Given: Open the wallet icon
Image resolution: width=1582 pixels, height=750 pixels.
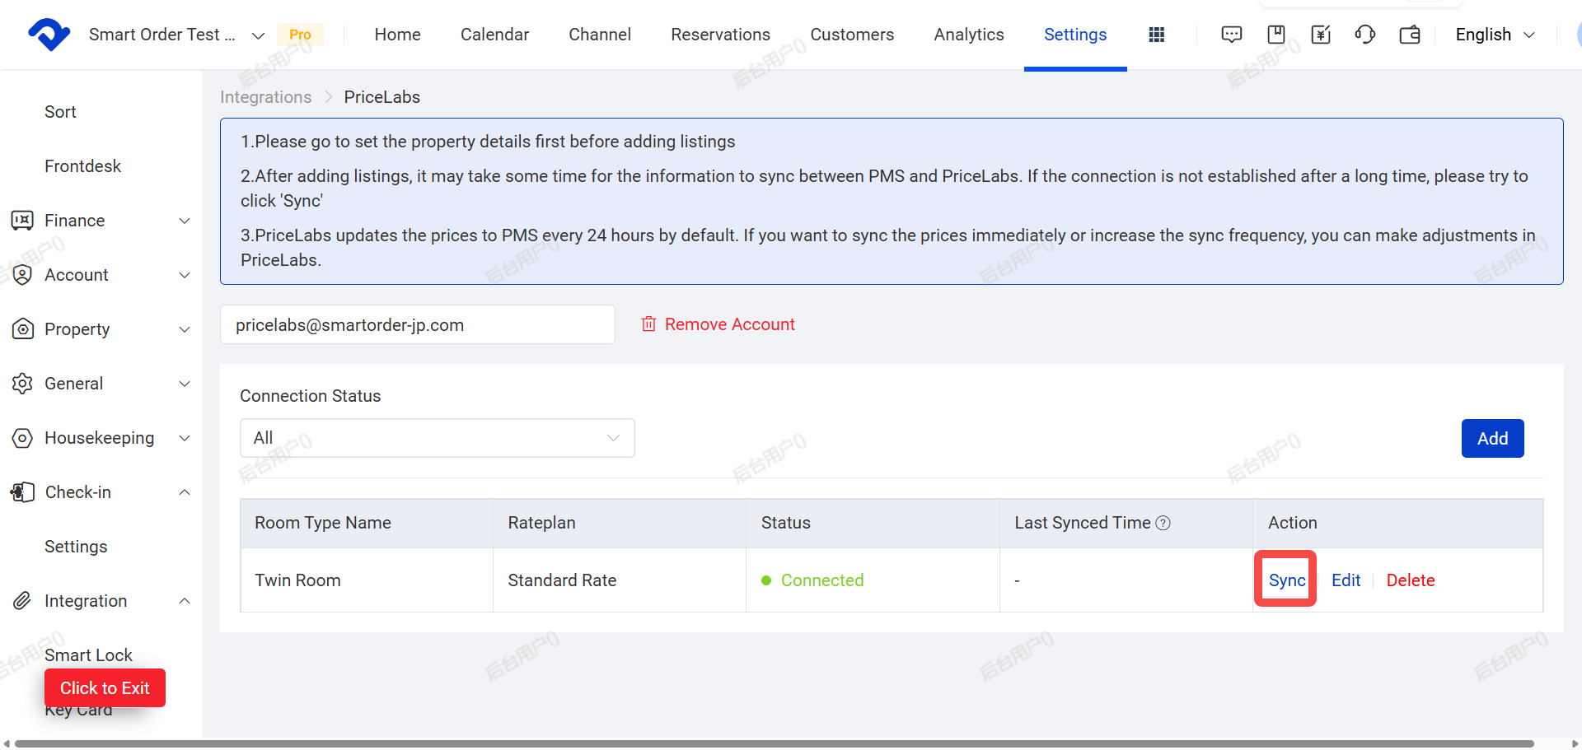Looking at the screenshot, I should (x=1410, y=35).
